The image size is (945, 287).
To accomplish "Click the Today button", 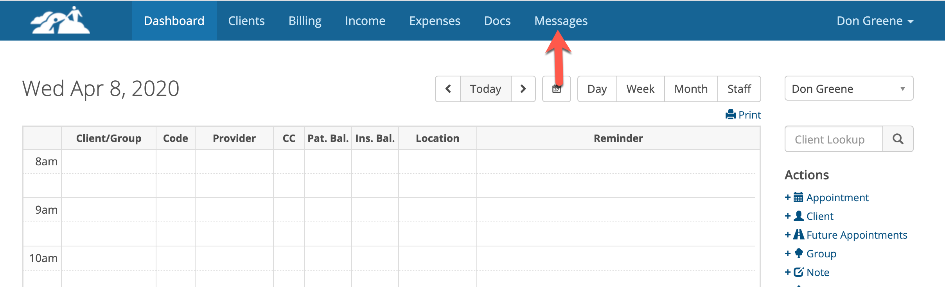I will [485, 89].
